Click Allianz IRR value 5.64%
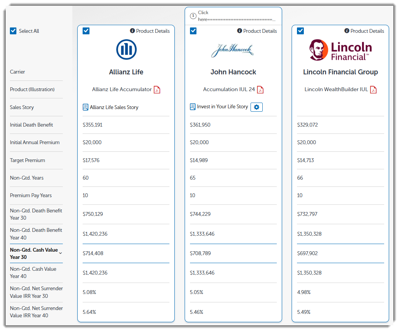Image resolution: width=399 pixels, height=331 pixels. (89, 312)
